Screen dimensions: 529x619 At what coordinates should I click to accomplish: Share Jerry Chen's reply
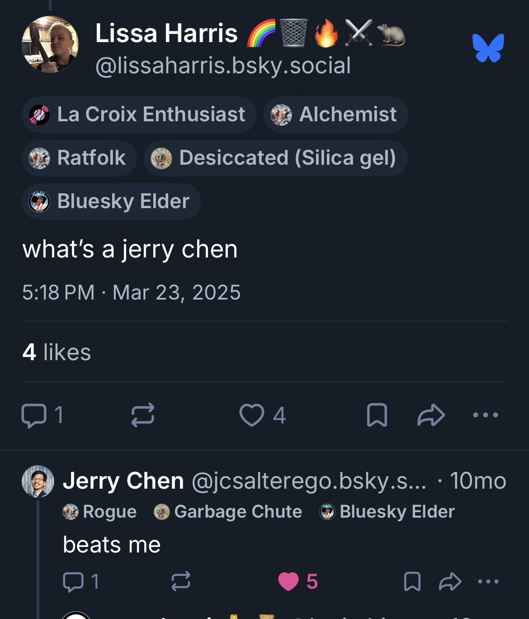pyautogui.click(x=450, y=581)
